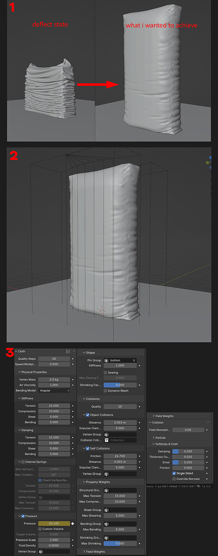Click the Pin Group vertex group icon
This screenshot has height=556, width=218.
point(107,360)
